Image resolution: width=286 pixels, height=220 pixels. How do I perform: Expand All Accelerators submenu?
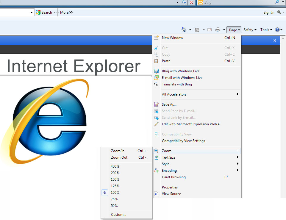coord(197,94)
